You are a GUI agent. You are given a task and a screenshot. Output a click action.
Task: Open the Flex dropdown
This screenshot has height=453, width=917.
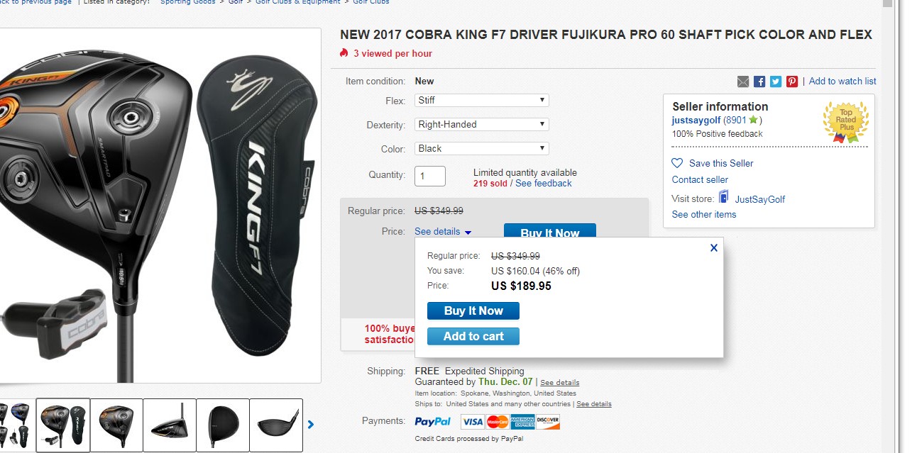pos(482,101)
